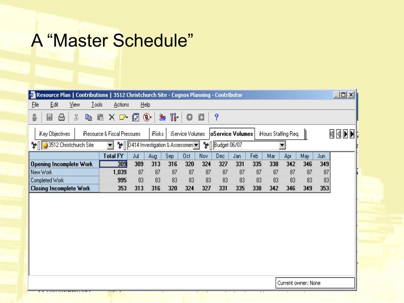Image resolution: width=404 pixels, height=303 pixels.
Task: Close the Cognos Planning Contributor window
Action: tap(351, 95)
